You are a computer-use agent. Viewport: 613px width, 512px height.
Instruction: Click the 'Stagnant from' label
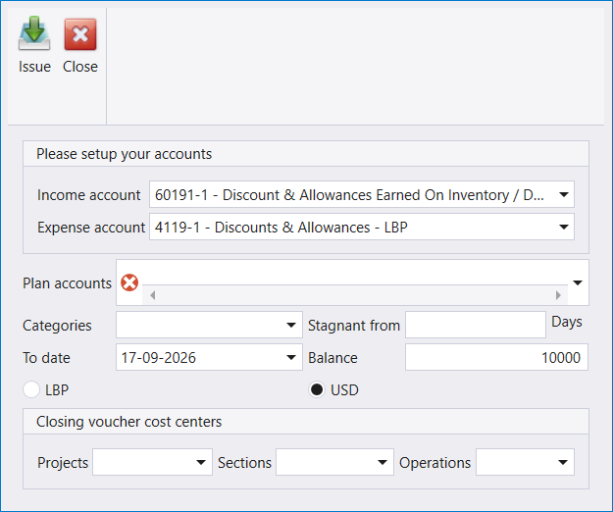[354, 326]
